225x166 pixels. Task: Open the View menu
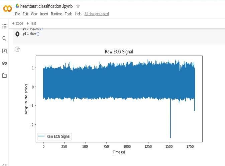click(x=34, y=14)
